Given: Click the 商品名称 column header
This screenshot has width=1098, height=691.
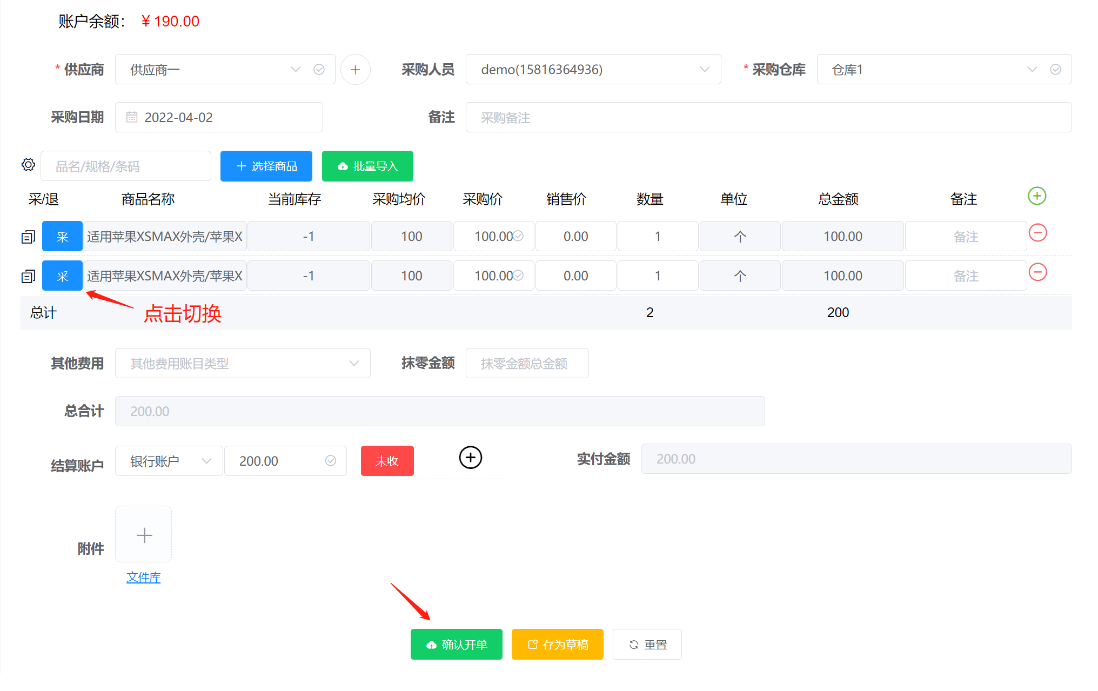Looking at the screenshot, I should click(148, 199).
